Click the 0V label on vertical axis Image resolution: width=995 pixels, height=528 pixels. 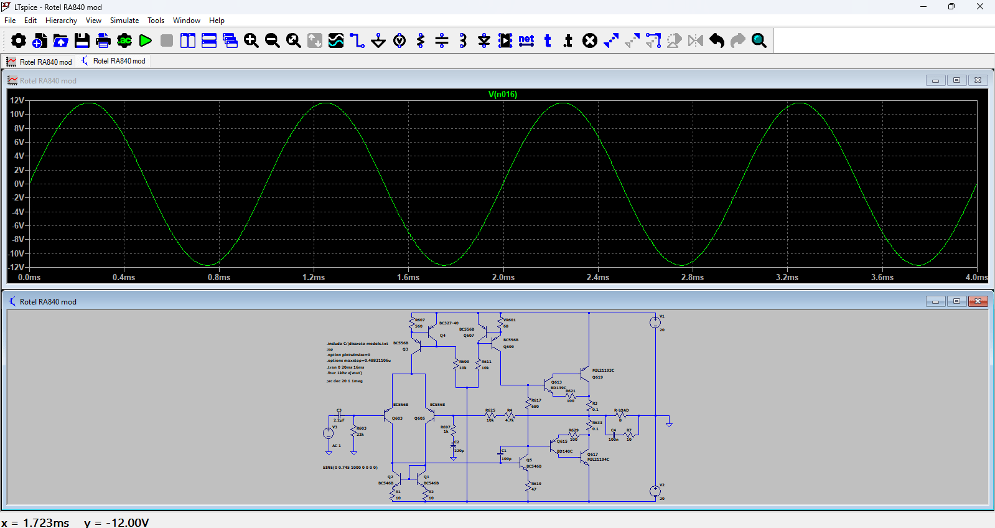tap(19, 184)
